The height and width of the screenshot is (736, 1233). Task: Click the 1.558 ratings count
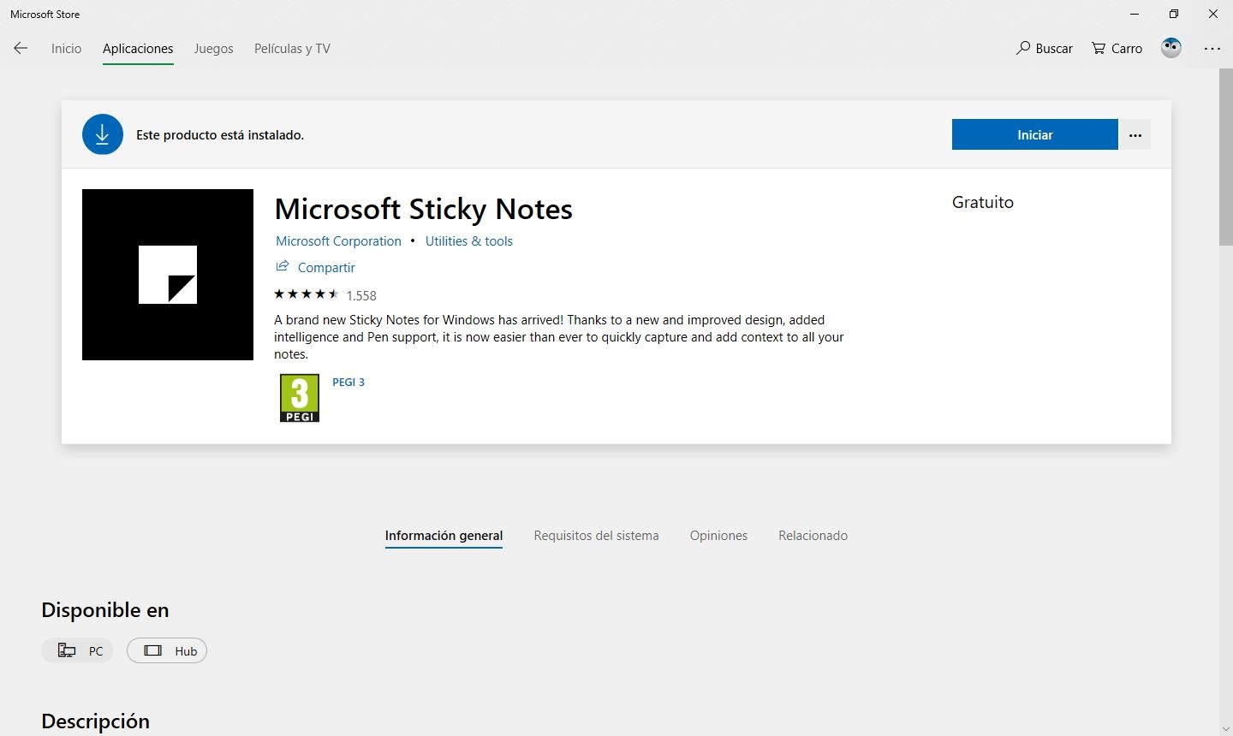click(361, 295)
